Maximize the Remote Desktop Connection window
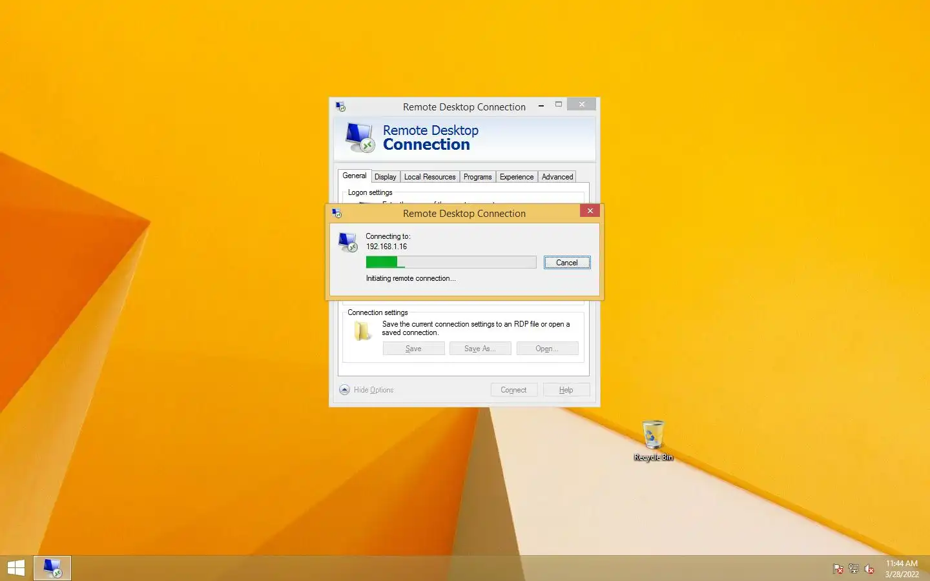Image resolution: width=930 pixels, height=581 pixels. point(559,105)
